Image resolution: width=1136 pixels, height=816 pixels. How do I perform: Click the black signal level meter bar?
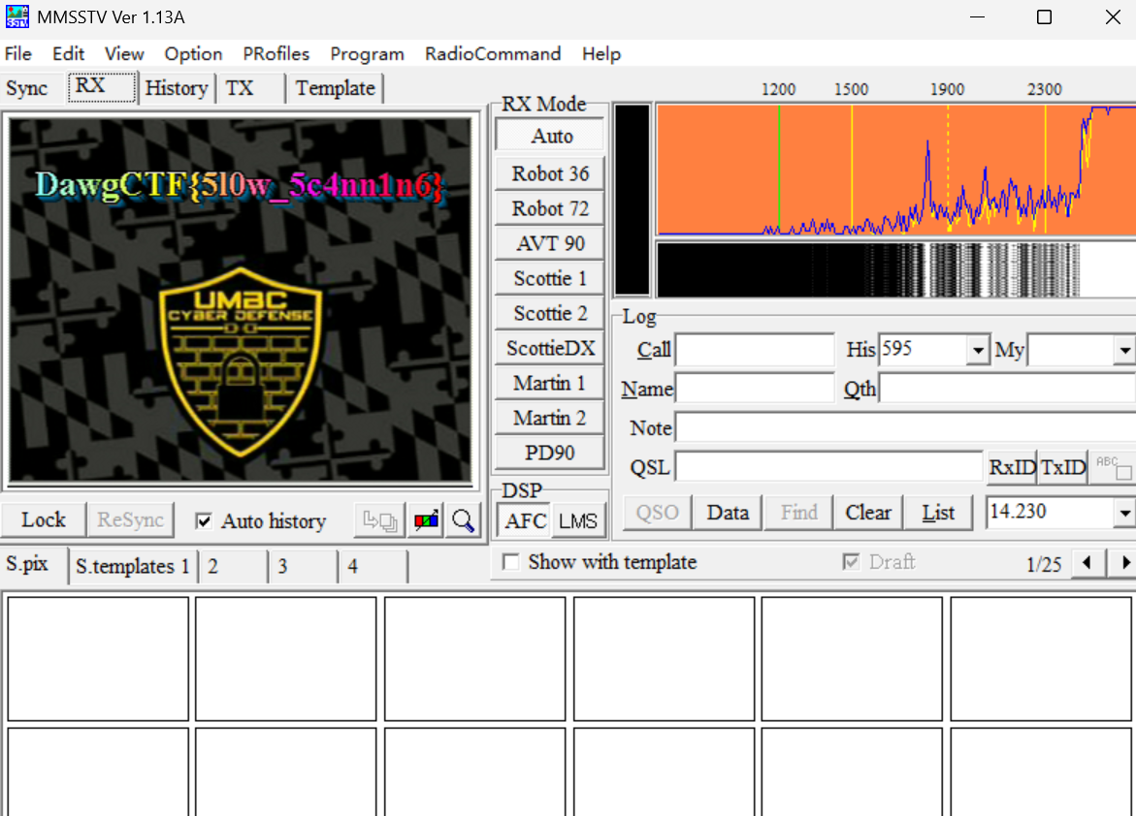633,200
